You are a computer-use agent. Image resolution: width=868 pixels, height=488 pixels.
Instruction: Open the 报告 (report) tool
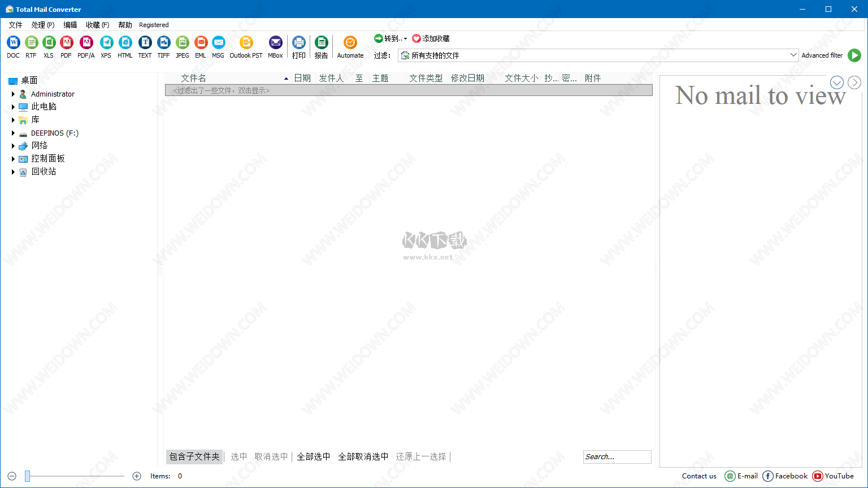click(x=322, y=42)
